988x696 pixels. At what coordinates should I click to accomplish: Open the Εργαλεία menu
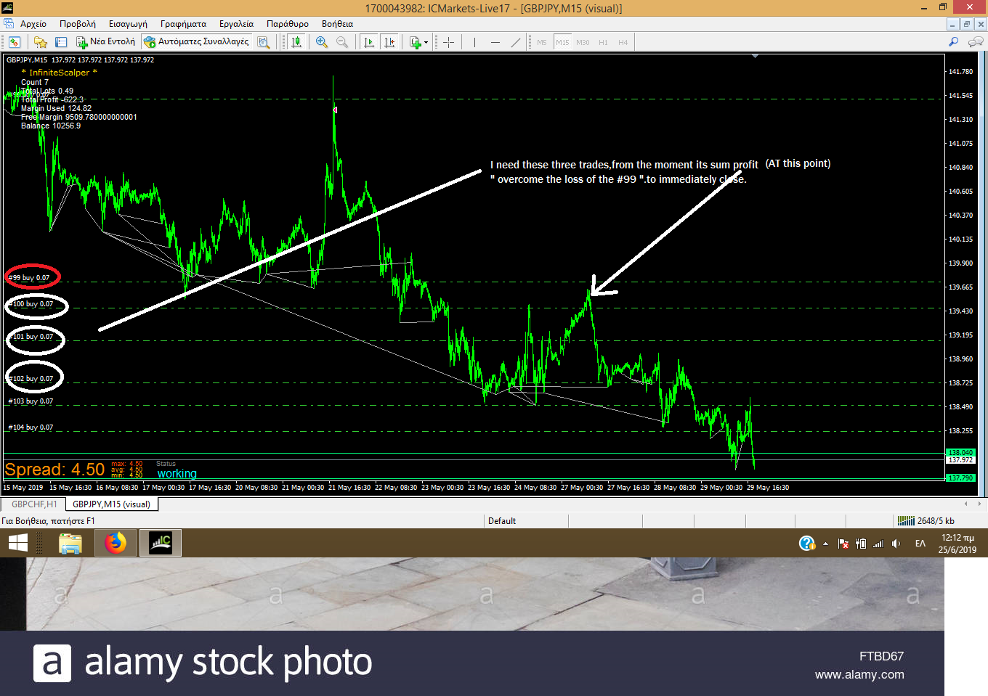click(236, 24)
